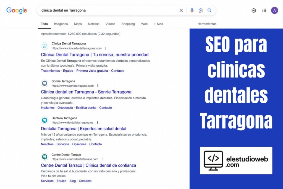Click Contacto sitelink under Clínica Dental Tarragona
Screen dimensions: 283x189
click(x=118, y=71)
